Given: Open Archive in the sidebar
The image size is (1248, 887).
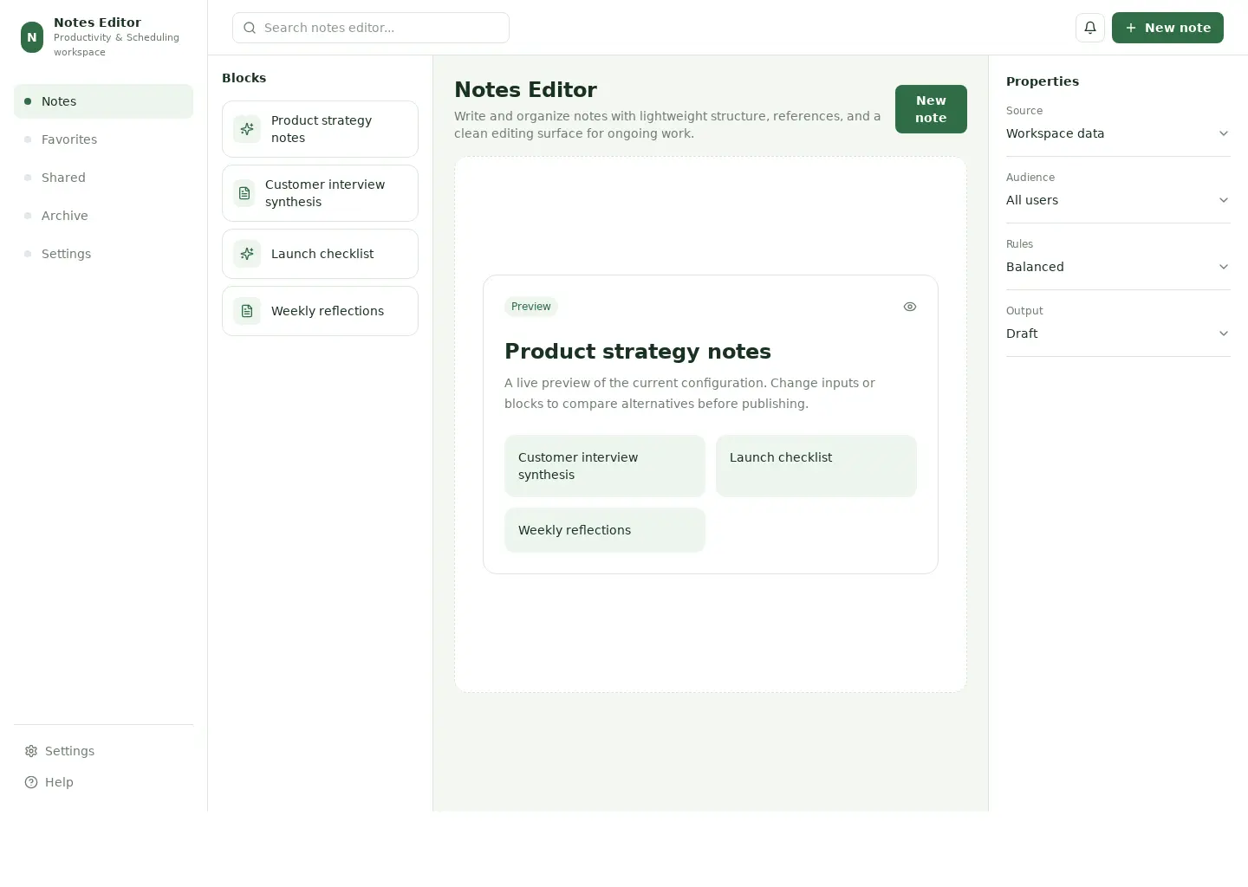Looking at the screenshot, I should click(x=103, y=216).
